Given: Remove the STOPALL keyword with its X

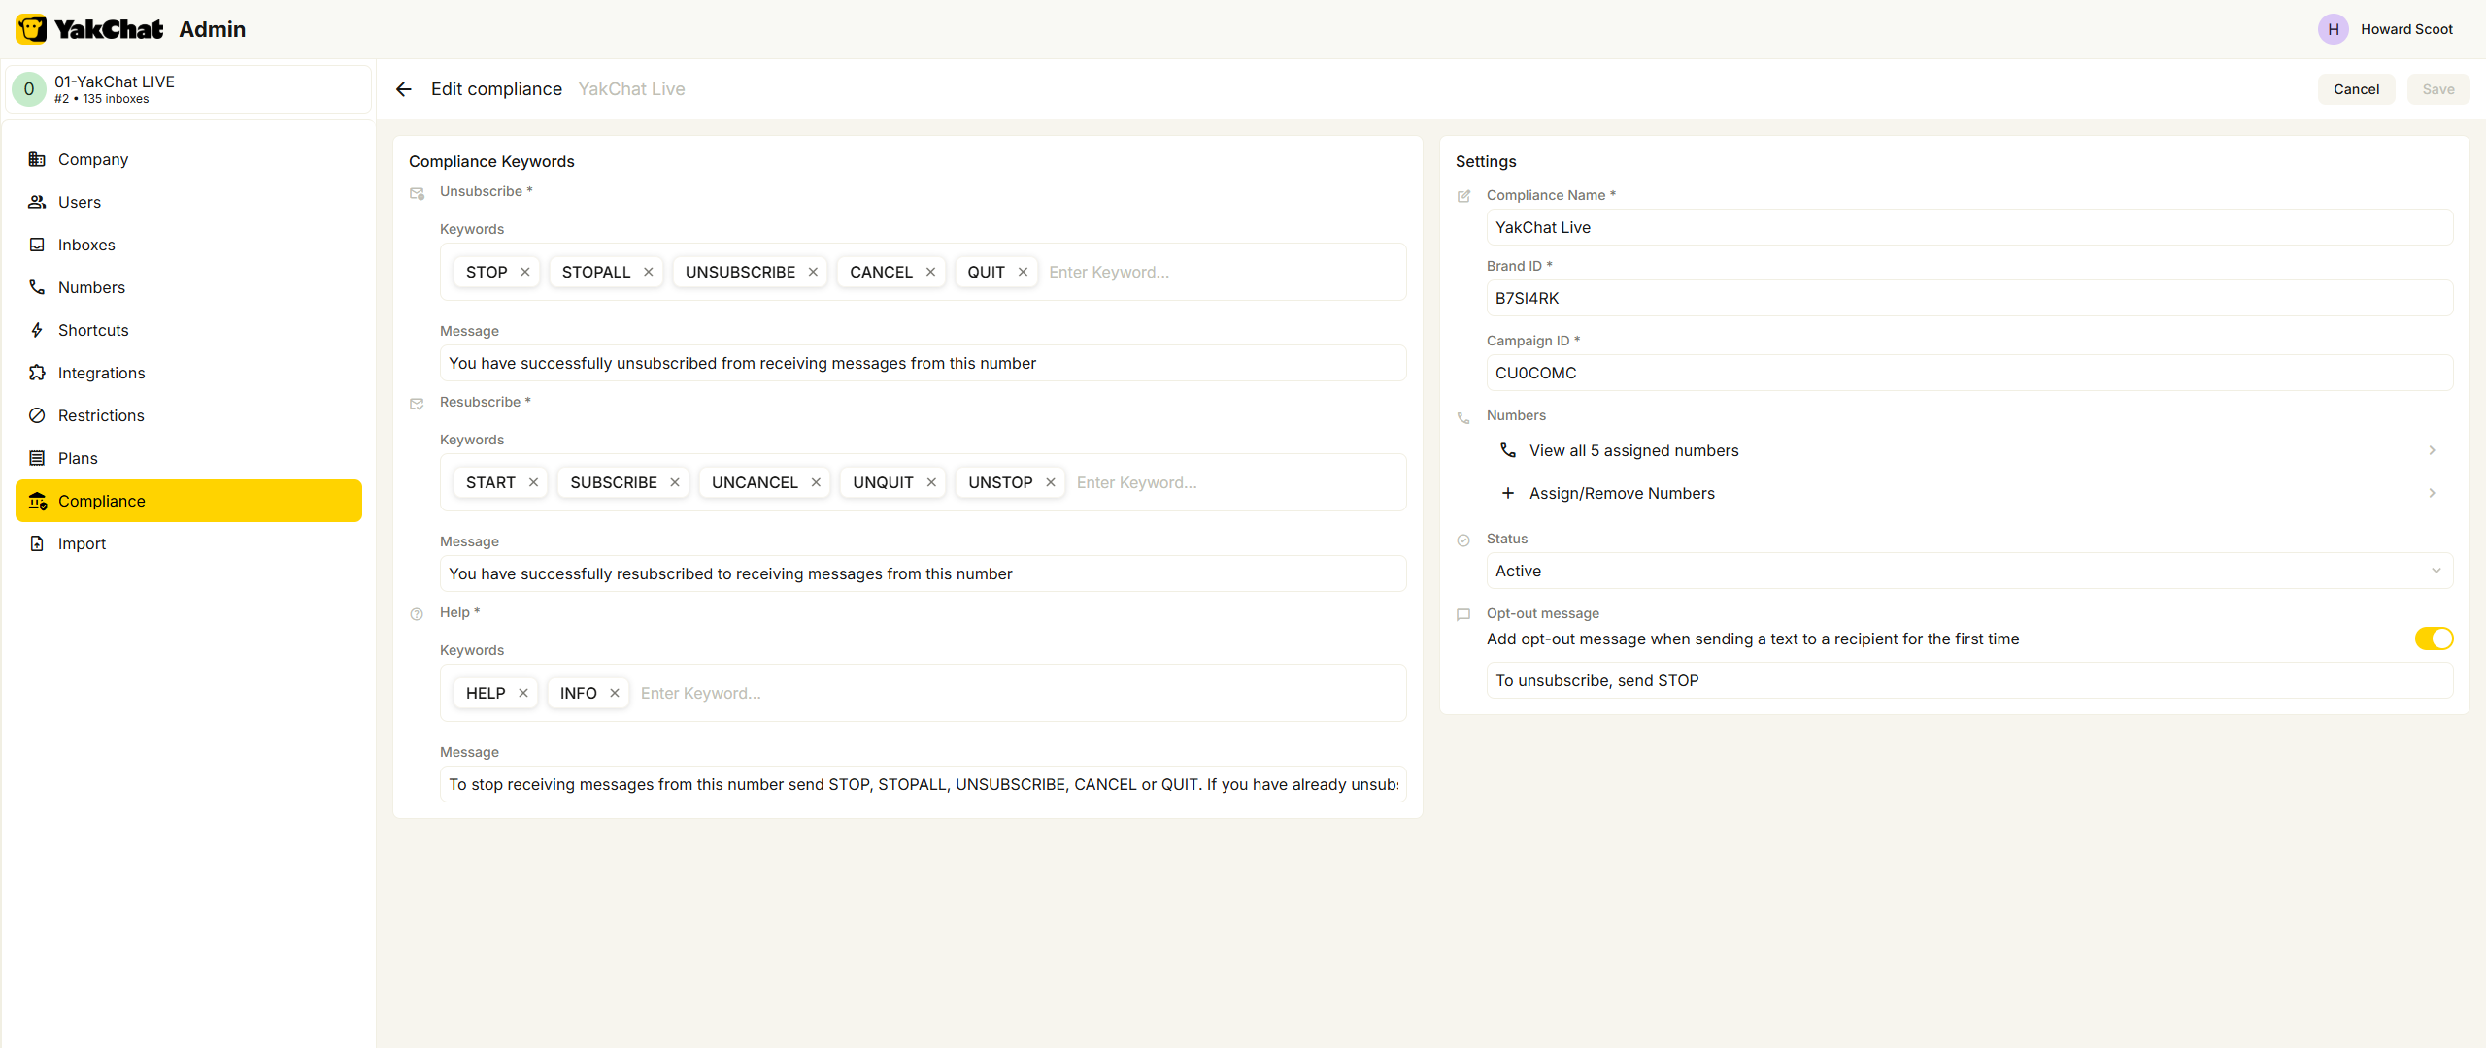Looking at the screenshot, I should (649, 272).
